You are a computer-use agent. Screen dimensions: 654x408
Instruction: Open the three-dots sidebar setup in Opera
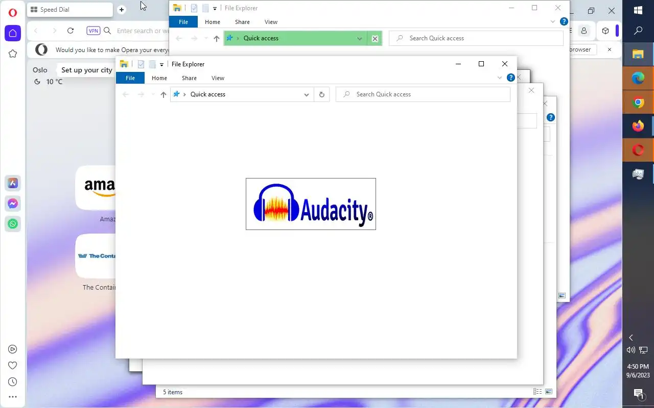13,397
